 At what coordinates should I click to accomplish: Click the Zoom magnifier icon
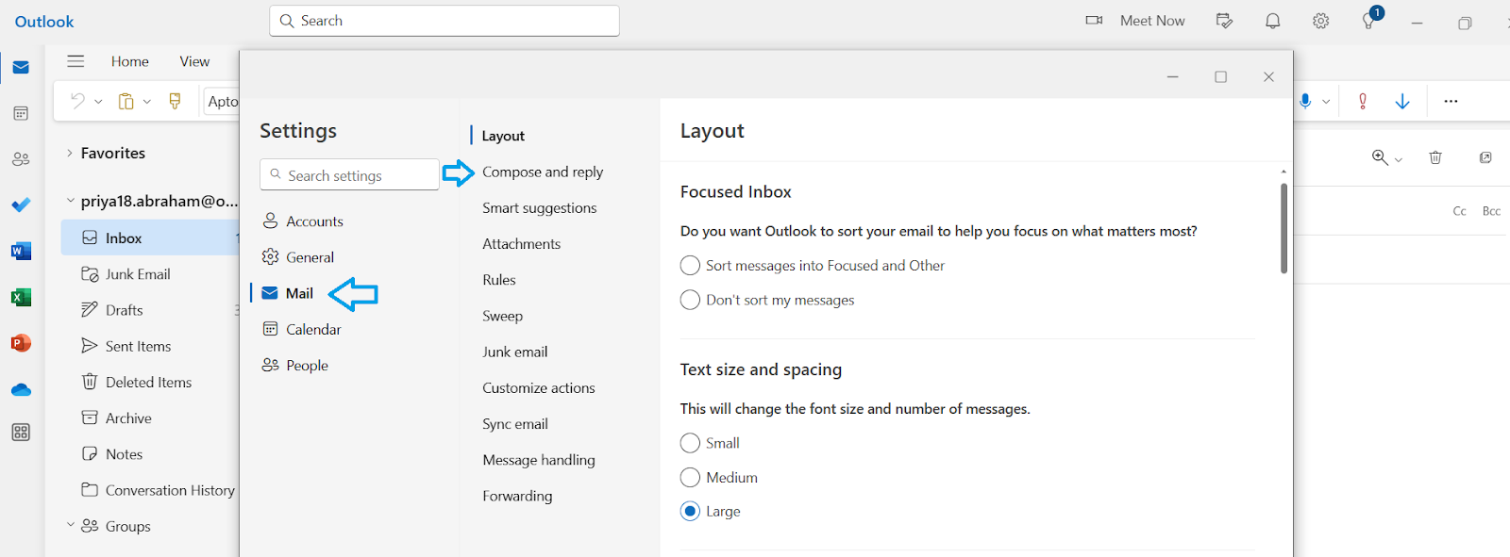point(1380,157)
